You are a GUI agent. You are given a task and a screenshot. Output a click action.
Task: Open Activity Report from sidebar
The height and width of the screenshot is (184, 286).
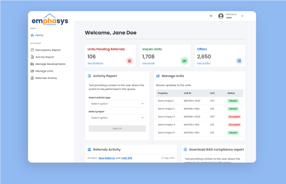click(x=45, y=57)
